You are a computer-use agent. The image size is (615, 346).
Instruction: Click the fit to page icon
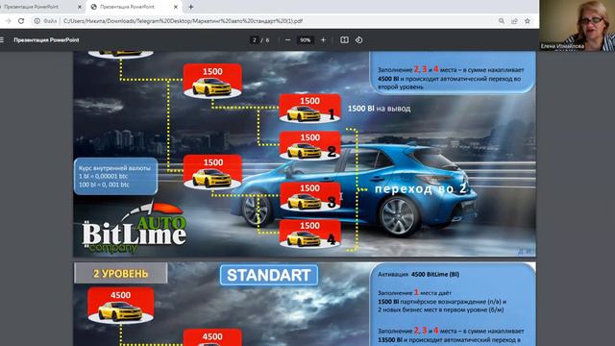pos(344,39)
